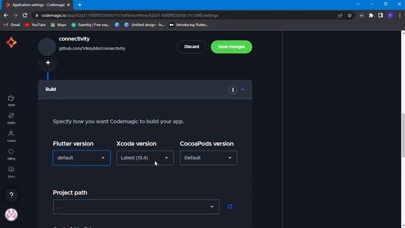Open the Chrome profile avatar V
Viewport: 405px width, 228px height.
390,15
